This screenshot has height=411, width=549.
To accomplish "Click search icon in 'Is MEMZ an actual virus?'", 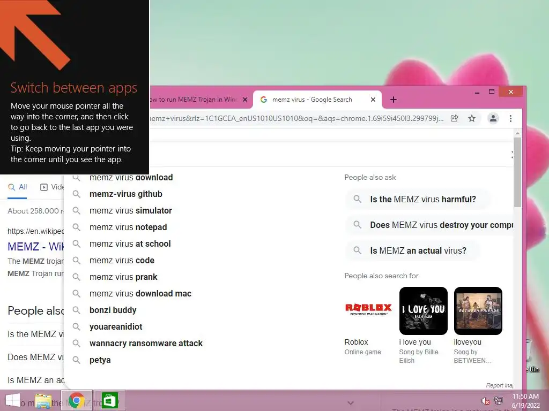I will point(357,250).
